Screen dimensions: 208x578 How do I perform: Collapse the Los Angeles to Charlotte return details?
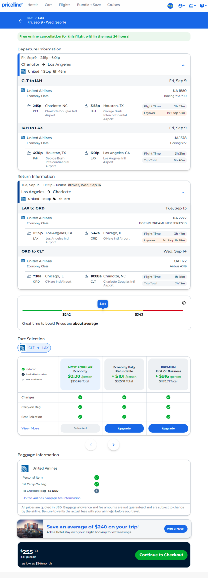[x=183, y=193]
